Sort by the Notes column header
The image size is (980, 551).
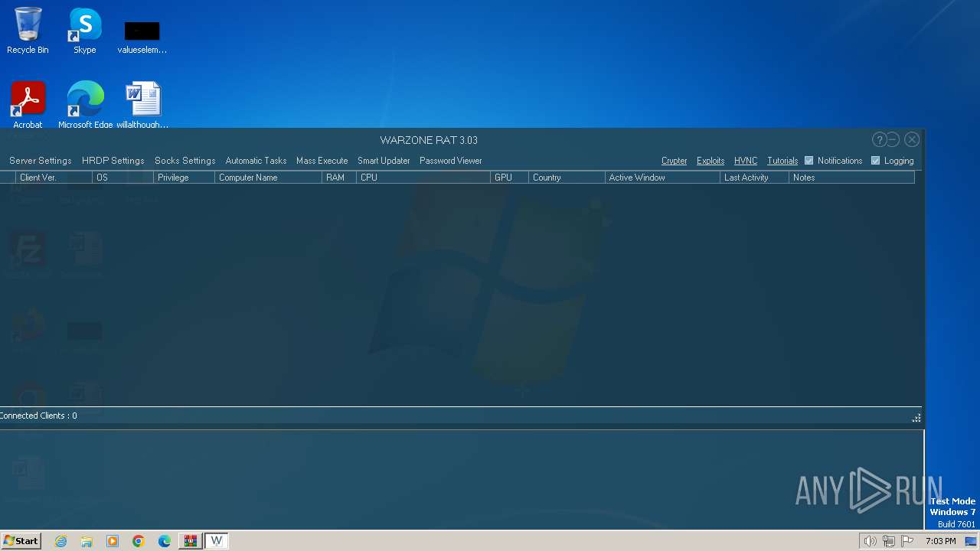coord(851,178)
